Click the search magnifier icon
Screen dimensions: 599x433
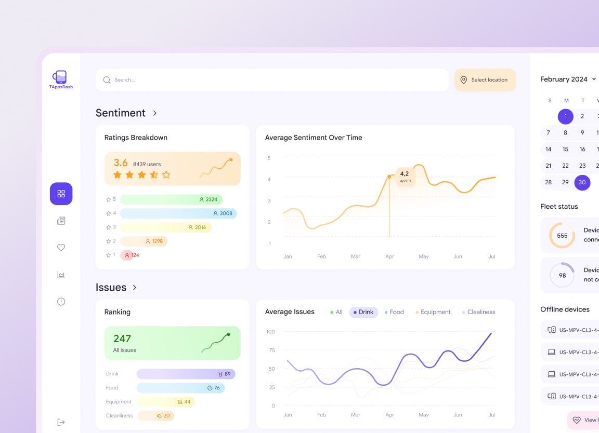pos(107,80)
